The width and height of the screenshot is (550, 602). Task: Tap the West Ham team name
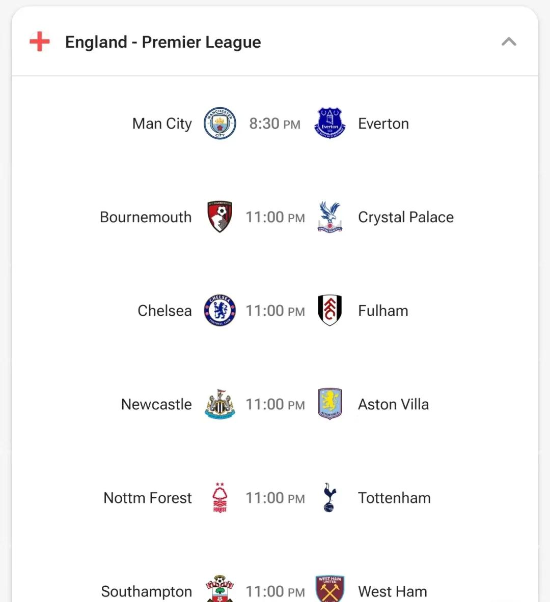click(x=392, y=591)
